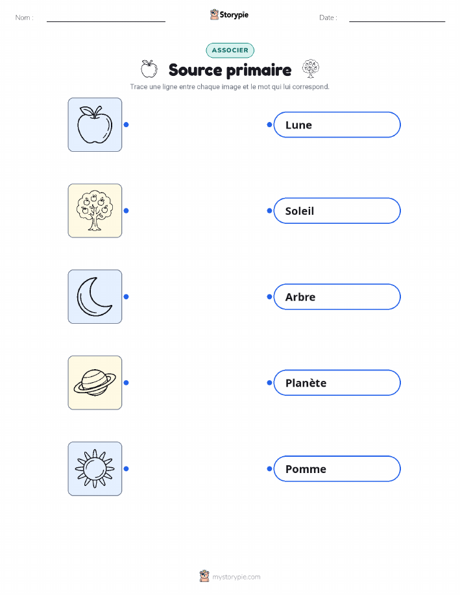Click the blue dot next to sun image
Screen dimensions: 460x595
[127, 469]
